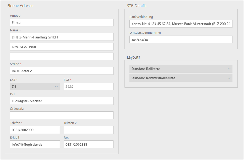Click the second name line DEV-NL/STP001
Screen dimensions: 244x160
(x=62, y=47)
